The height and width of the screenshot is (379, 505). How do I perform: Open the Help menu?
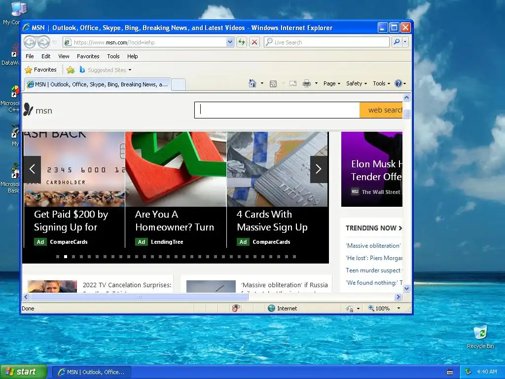(132, 56)
